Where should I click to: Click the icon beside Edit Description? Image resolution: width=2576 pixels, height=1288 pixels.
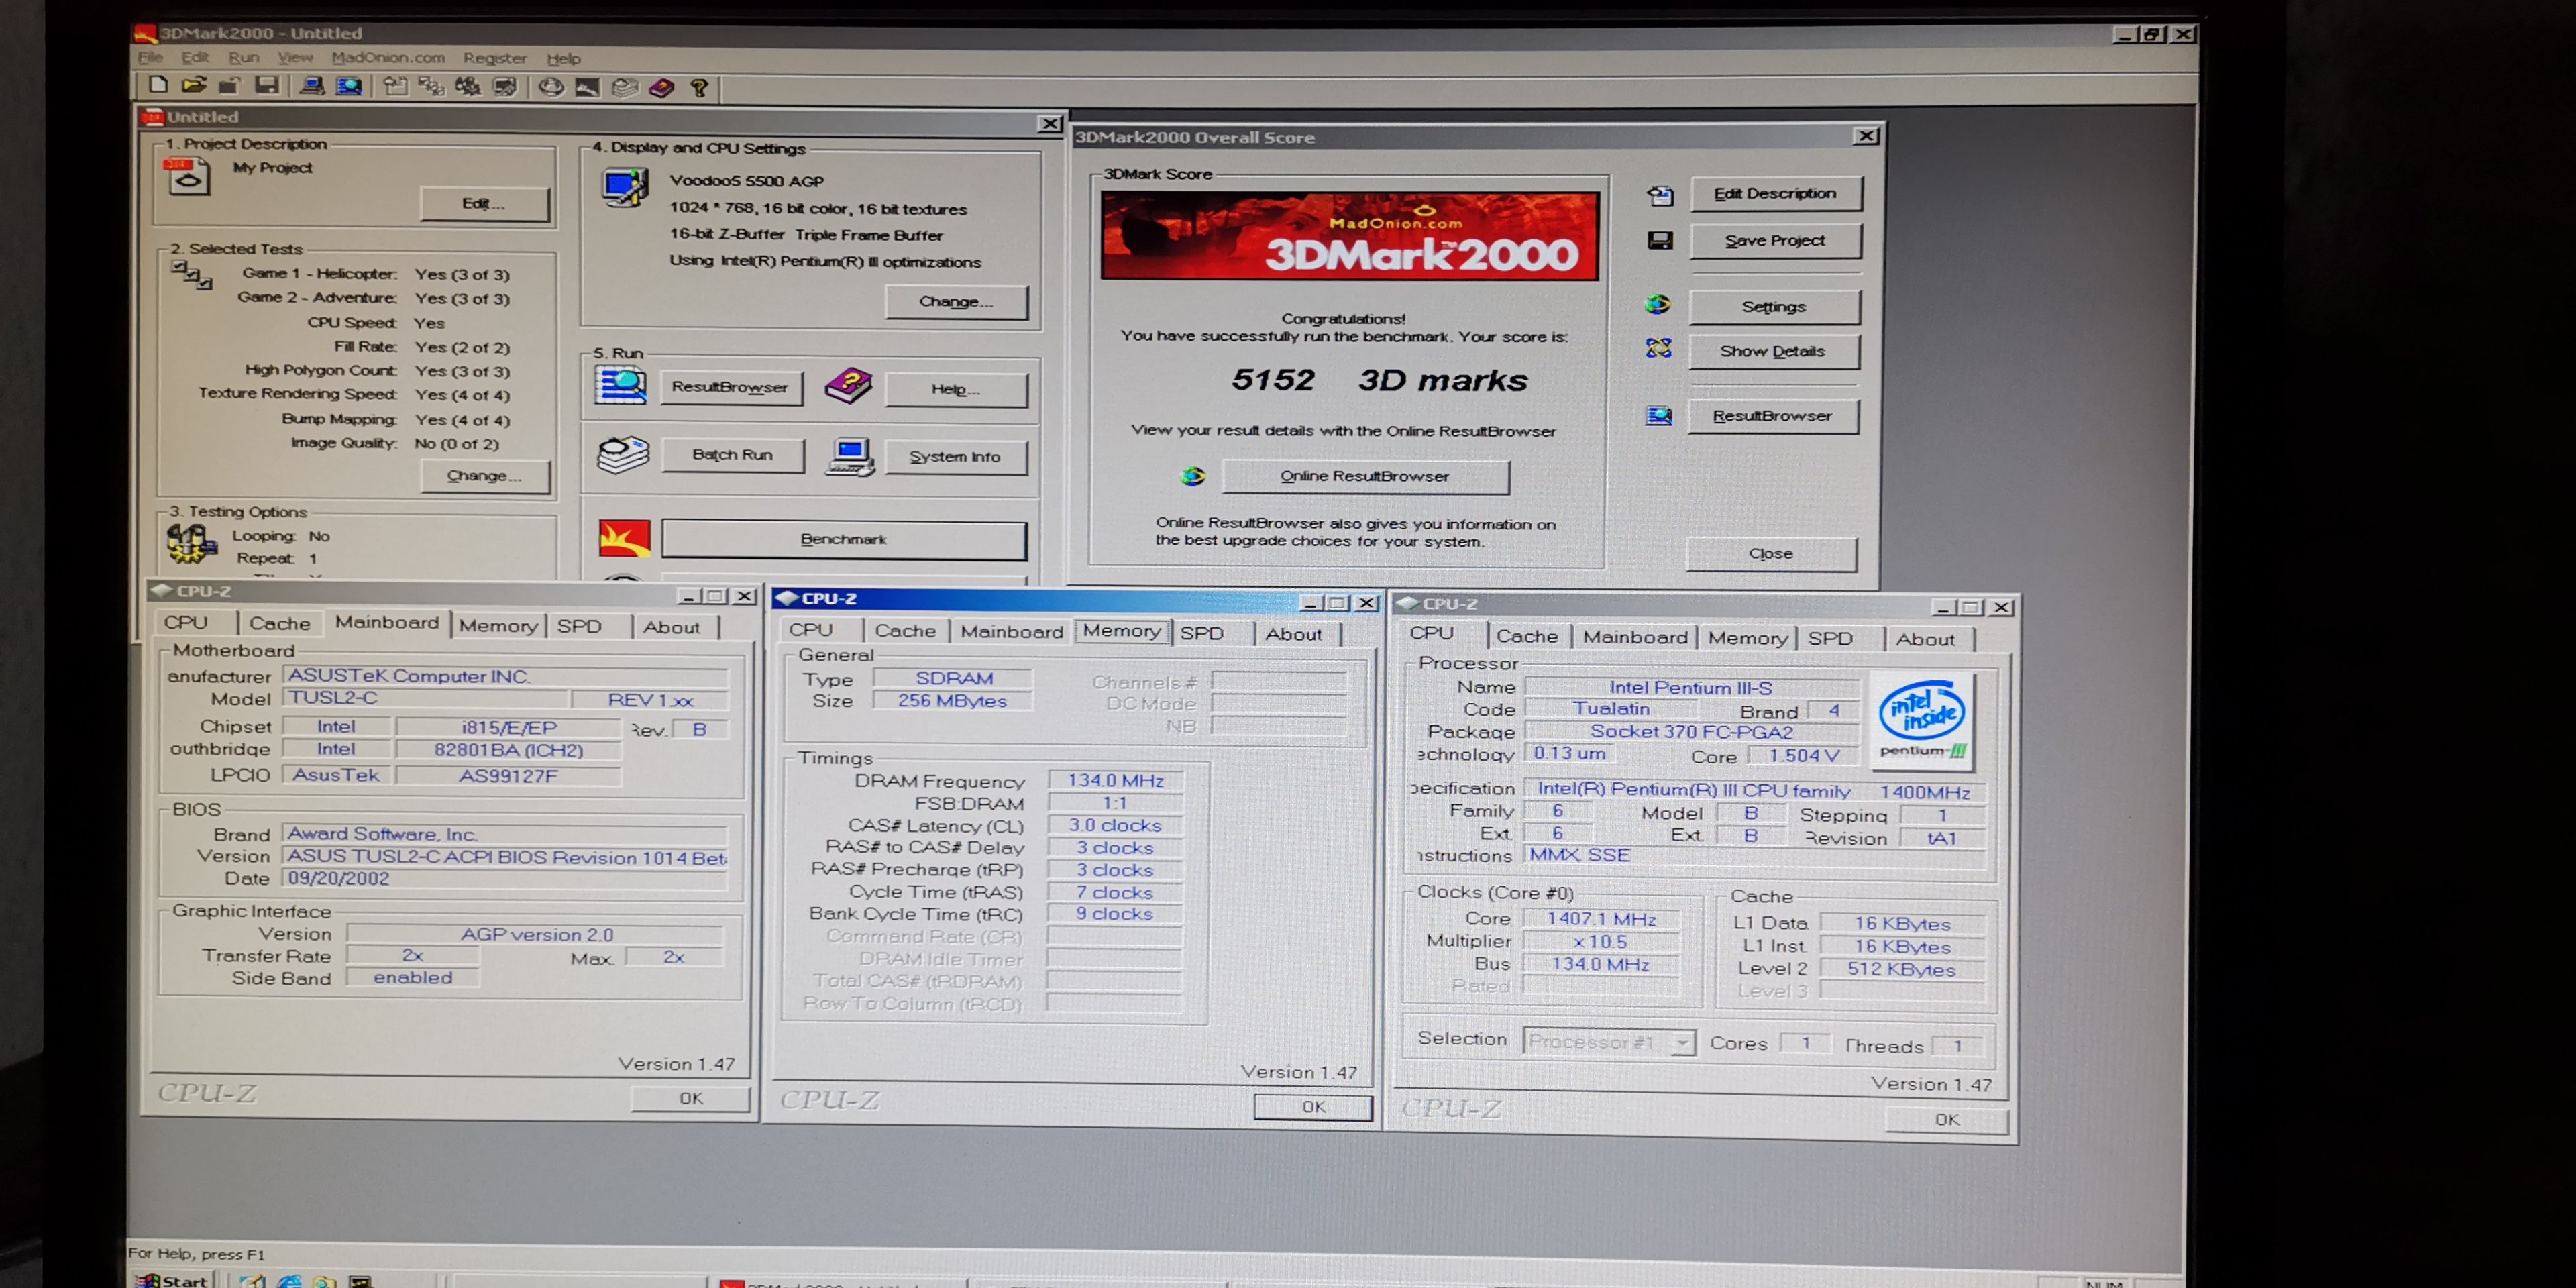(1660, 195)
